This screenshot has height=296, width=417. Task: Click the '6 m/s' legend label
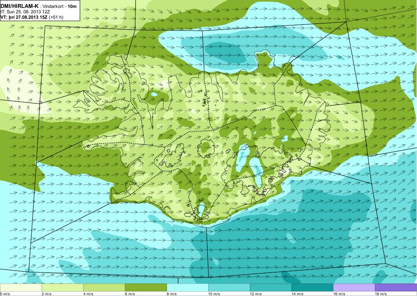point(130,294)
